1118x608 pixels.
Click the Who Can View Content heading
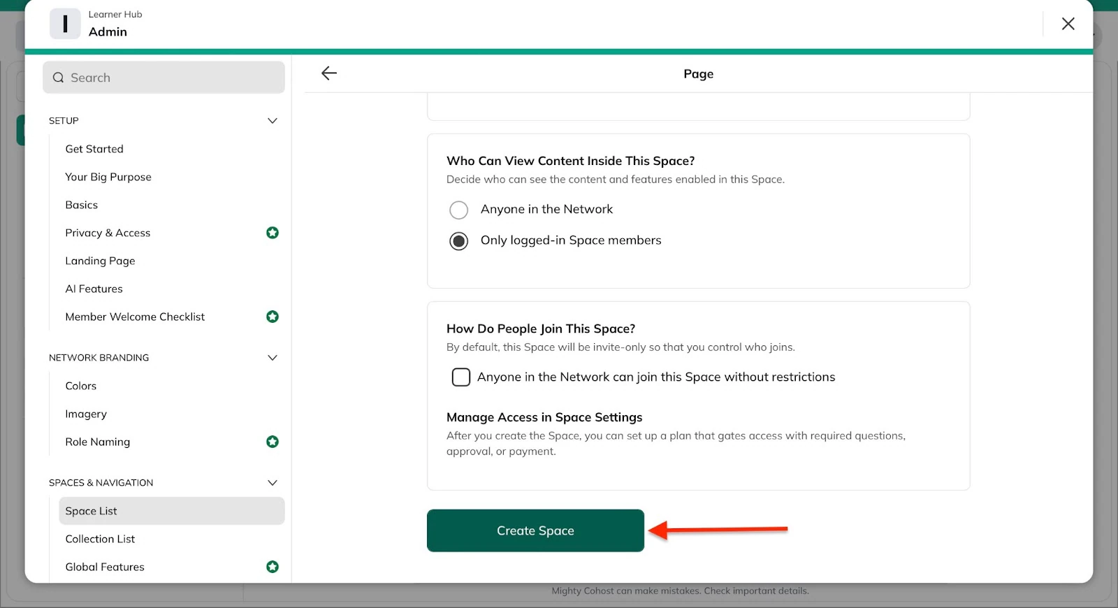pos(570,161)
